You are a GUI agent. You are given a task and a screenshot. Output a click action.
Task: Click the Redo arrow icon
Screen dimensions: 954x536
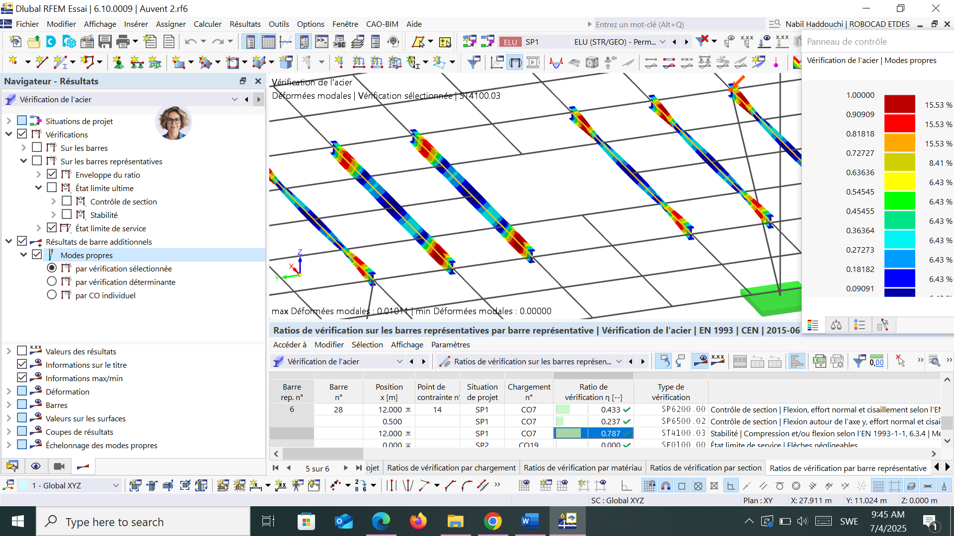coord(218,42)
